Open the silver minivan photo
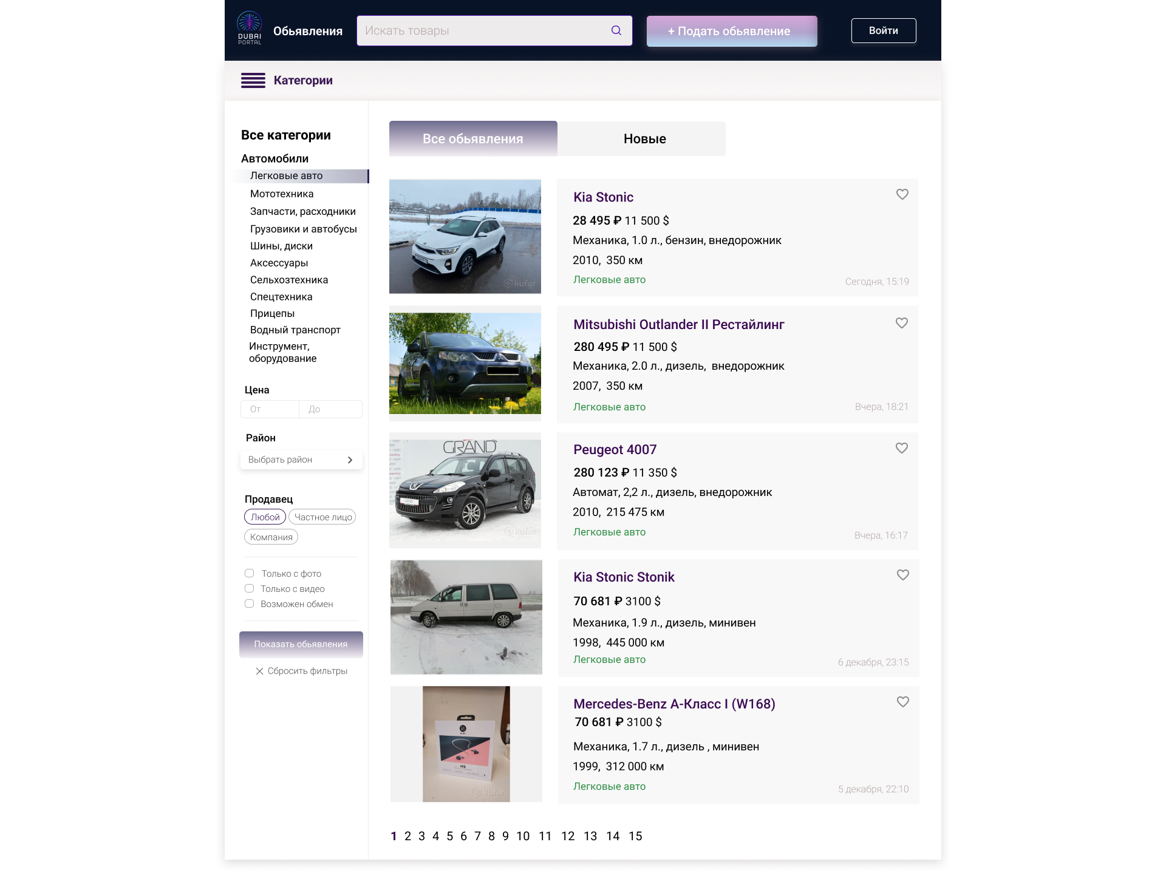 point(466,617)
